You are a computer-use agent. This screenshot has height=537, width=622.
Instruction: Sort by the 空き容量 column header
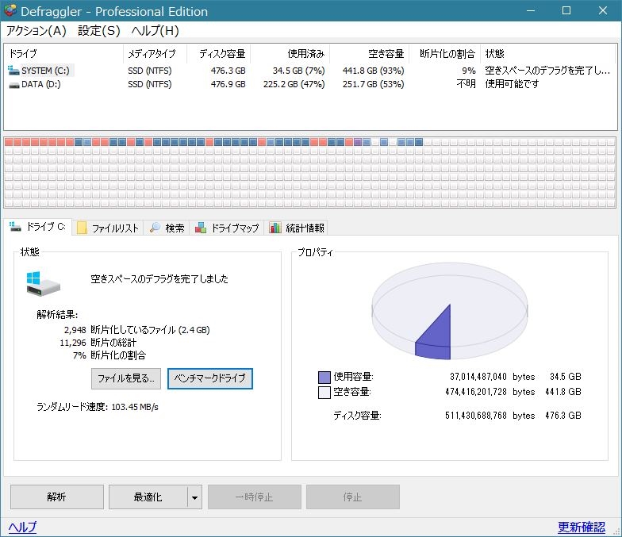(370, 54)
